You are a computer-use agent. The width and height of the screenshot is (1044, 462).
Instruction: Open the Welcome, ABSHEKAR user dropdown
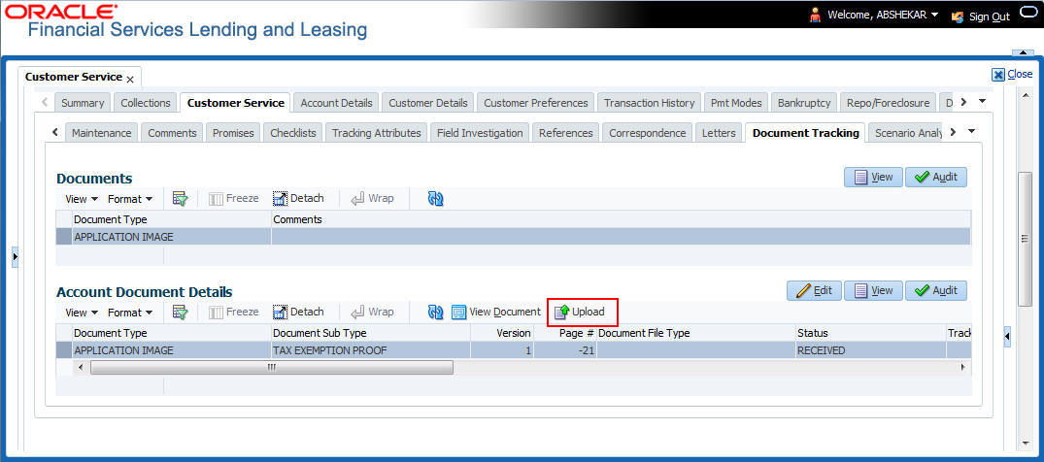pos(884,15)
